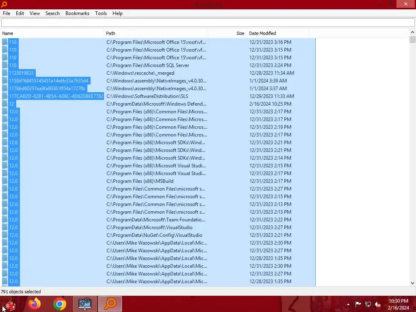
Task: Open the Search menu
Action: [x=52, y=13]
